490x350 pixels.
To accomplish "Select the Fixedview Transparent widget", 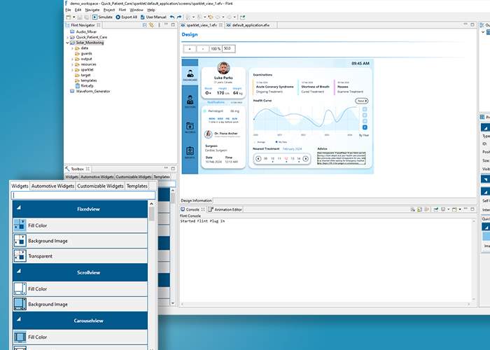I will 80,256.
